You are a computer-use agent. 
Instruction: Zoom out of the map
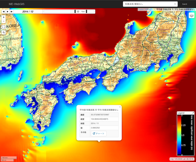coord(4,21)
